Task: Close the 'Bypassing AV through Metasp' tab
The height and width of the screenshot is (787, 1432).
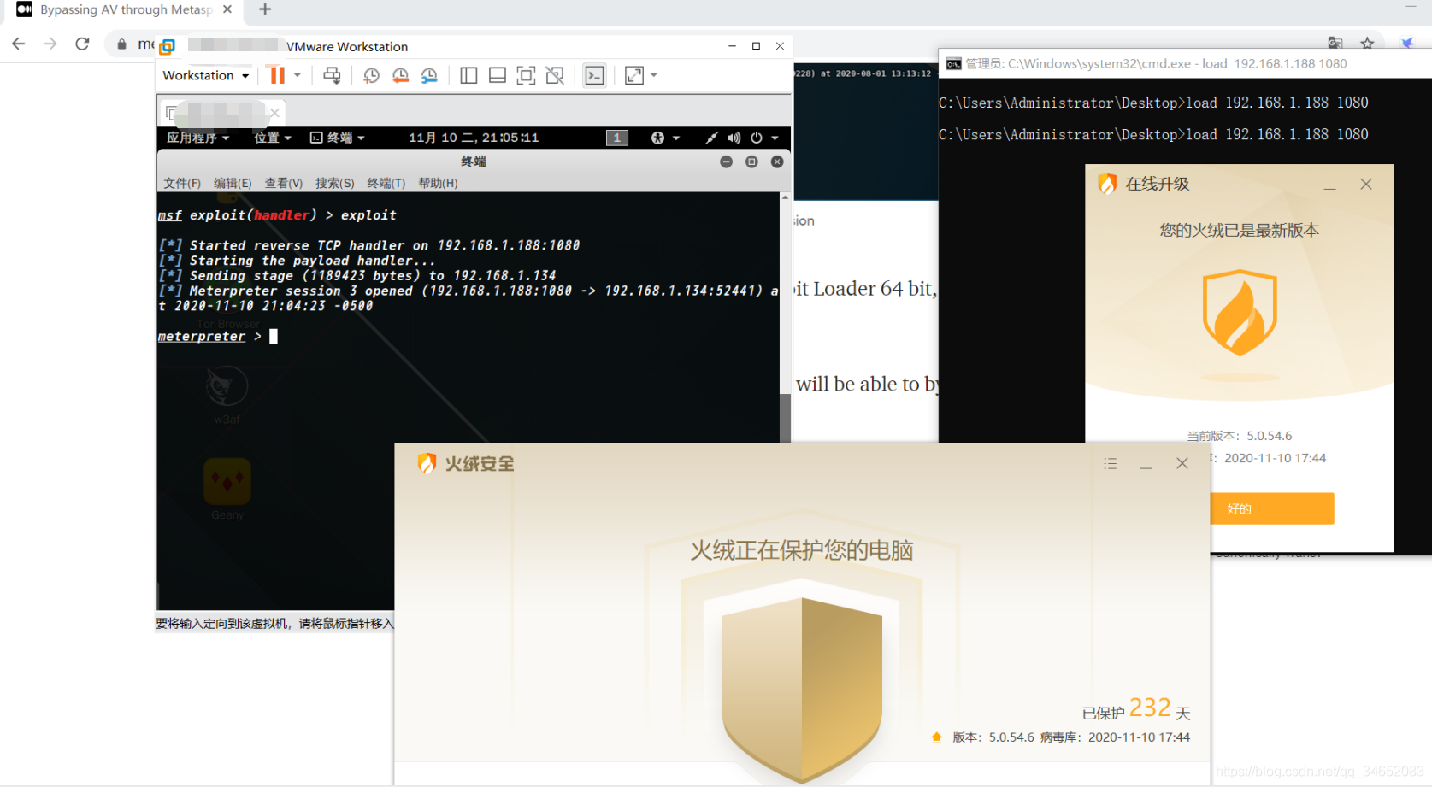Action: (227, 9)
